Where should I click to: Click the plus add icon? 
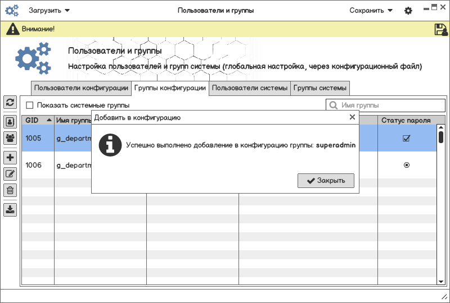pos(10,158)
